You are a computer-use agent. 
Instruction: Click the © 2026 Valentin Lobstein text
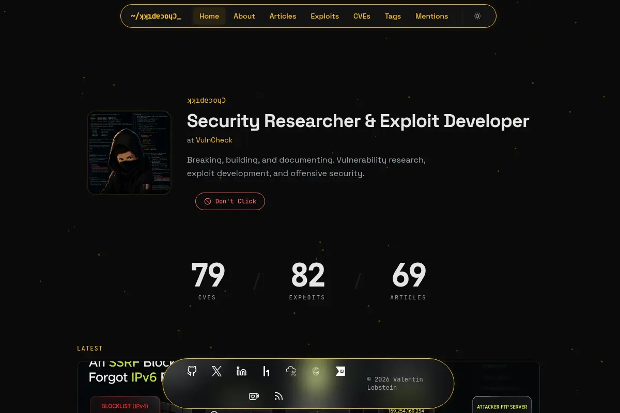click(395, 383)
